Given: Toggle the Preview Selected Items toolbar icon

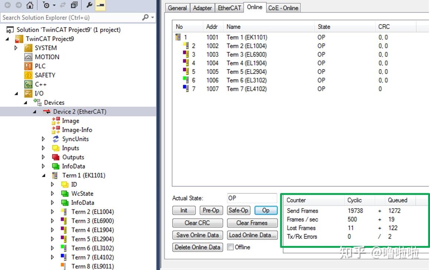Looking at the screenshot, I should point(101,5).
